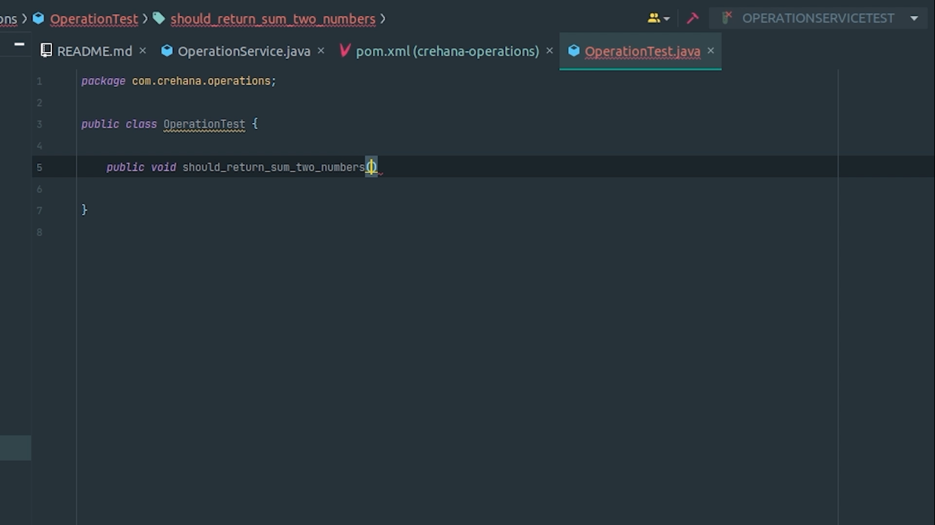Screen dimensions: 935x525
Task: Close the pom.xml tab
Action: pyautogui.click(x=549, y=51)
